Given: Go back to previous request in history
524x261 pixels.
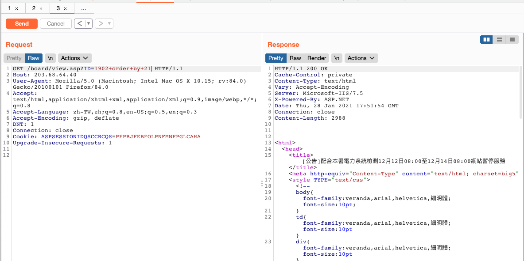Looking at the screenshot, I should (x=80, y=24).
